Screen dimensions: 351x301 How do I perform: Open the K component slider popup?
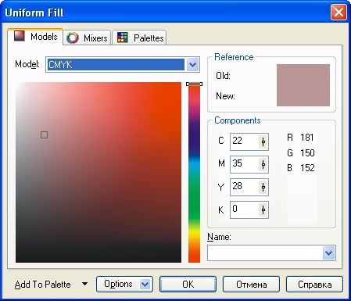[263, 210]
